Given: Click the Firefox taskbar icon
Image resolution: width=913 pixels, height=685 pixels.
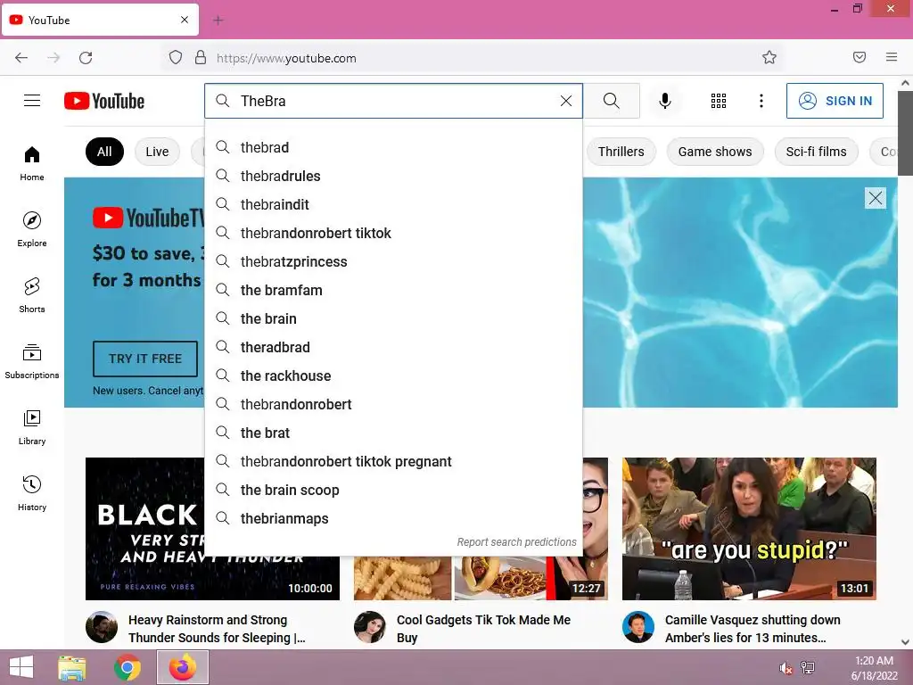Looking at the screenshot, I should point(183,667).
